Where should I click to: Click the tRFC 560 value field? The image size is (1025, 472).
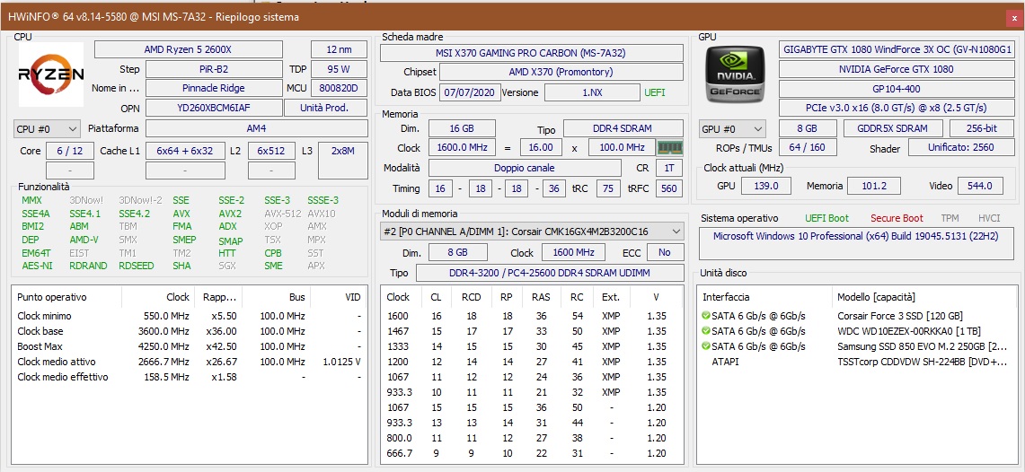(669, 188)
